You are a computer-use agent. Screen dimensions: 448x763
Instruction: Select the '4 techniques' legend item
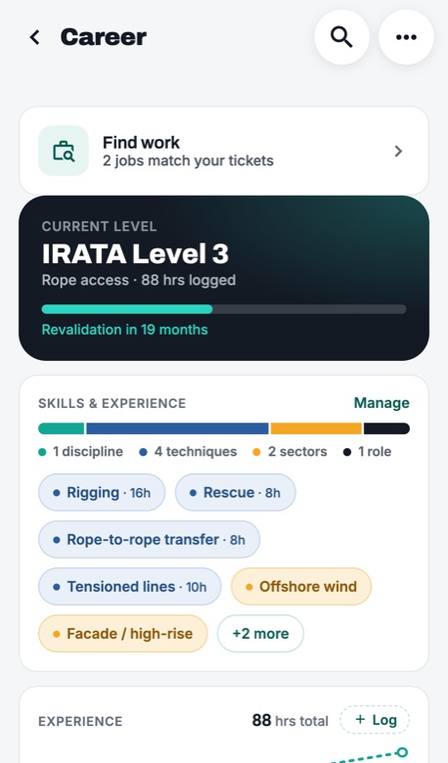tap(188, 452)
